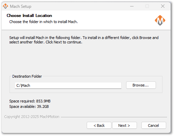Click the 'Space available: 39.2GB' text
The image size is (174, 136).
pyautogui.click(x=29, y=106)
